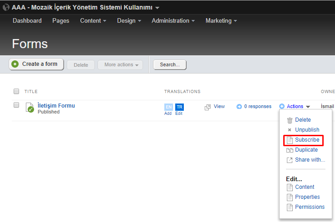Tick the select-all checkbox in the table header
The image size is (335, 222).
tap(16, 91)
